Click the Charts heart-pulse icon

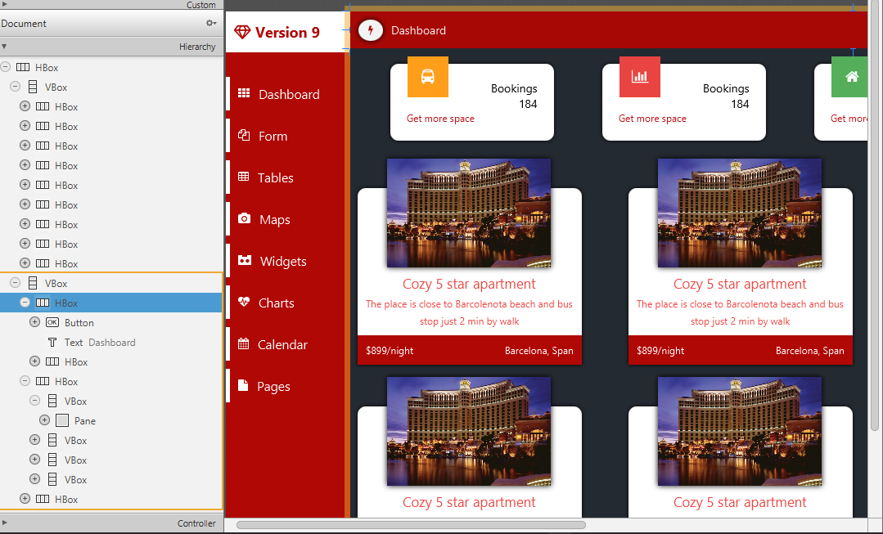tap(244, 303)
